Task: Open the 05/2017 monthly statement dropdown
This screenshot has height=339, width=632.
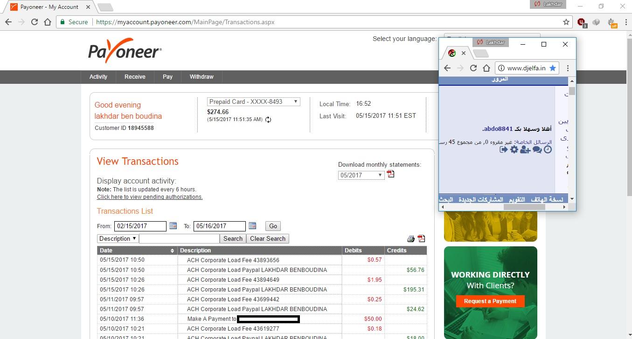Action: tap(361, 175)
